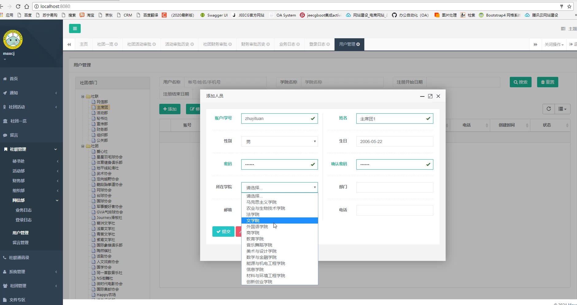Tick the 财务部 checkbox in tree
The height and width of the screenshot is (305, 577).
click(94, 130)
